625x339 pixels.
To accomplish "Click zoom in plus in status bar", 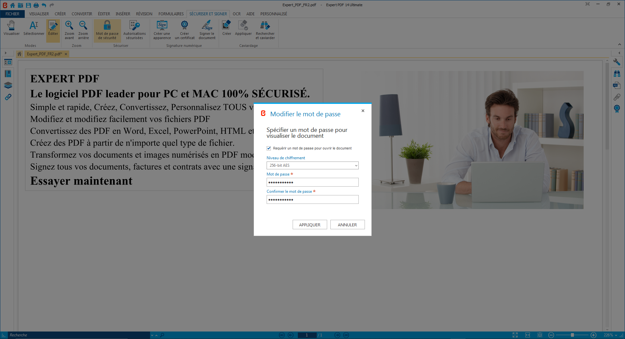I will tap(593, 335).
